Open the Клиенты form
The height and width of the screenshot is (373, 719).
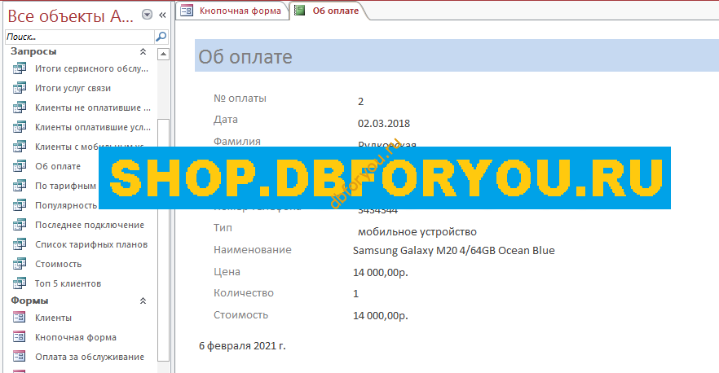pyautogui.click(x=53, y=318)
